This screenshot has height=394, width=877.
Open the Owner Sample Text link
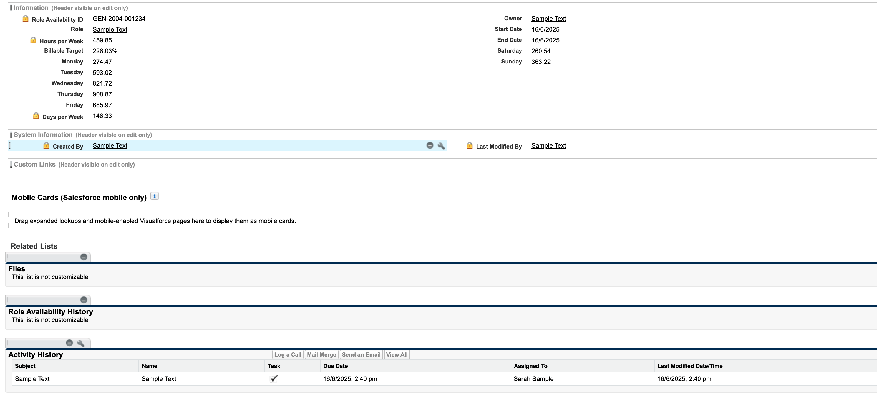pyautogui.click(x=548, y=19)
